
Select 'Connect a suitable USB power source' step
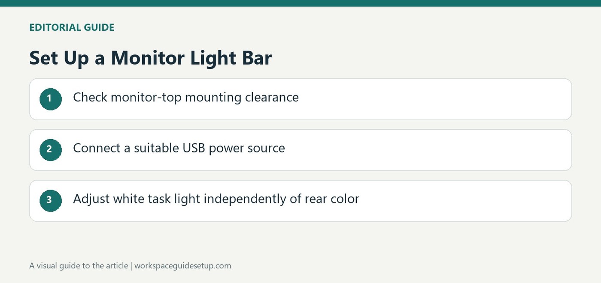coord(300,150)
